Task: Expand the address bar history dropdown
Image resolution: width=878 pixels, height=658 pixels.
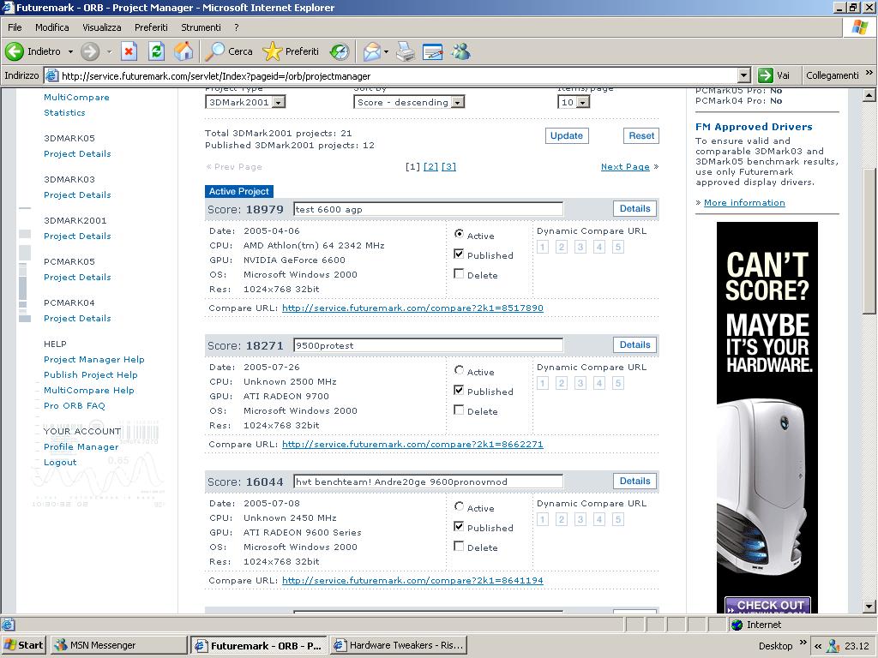Action: pos(743,75)
